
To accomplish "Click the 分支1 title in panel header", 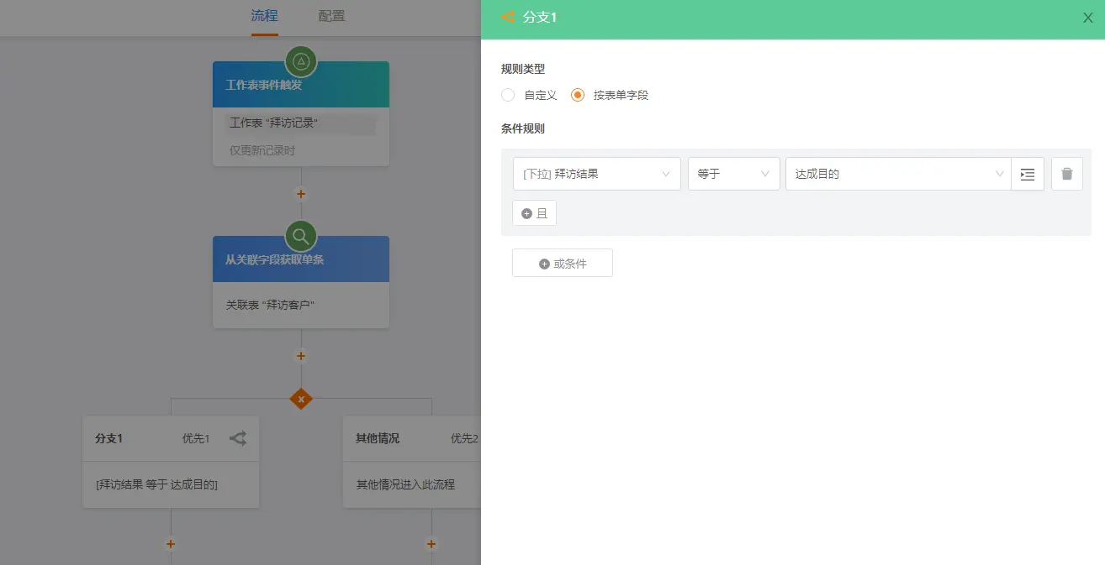I will (x=540, y=17).
